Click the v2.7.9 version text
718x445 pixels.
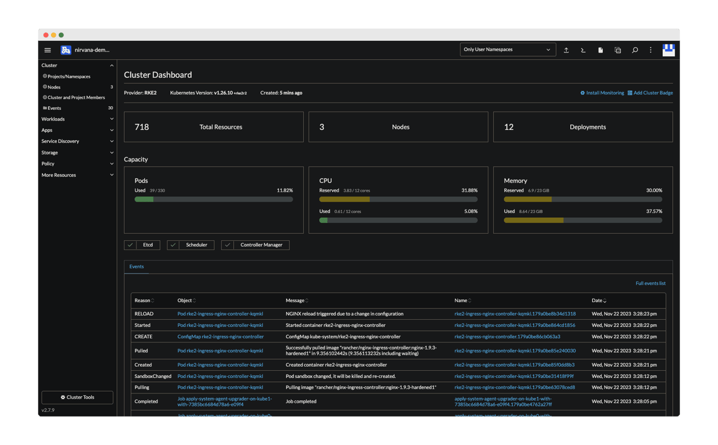[x=48, y=410]
